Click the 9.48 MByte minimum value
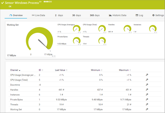 tap(97, 100)
